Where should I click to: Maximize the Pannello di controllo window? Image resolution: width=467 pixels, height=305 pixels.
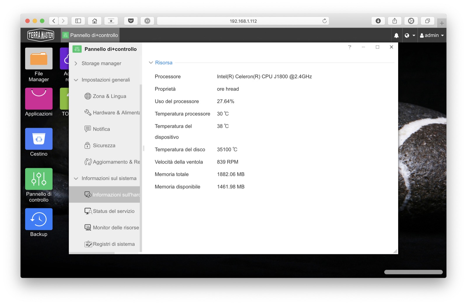[x=377, y=47]
